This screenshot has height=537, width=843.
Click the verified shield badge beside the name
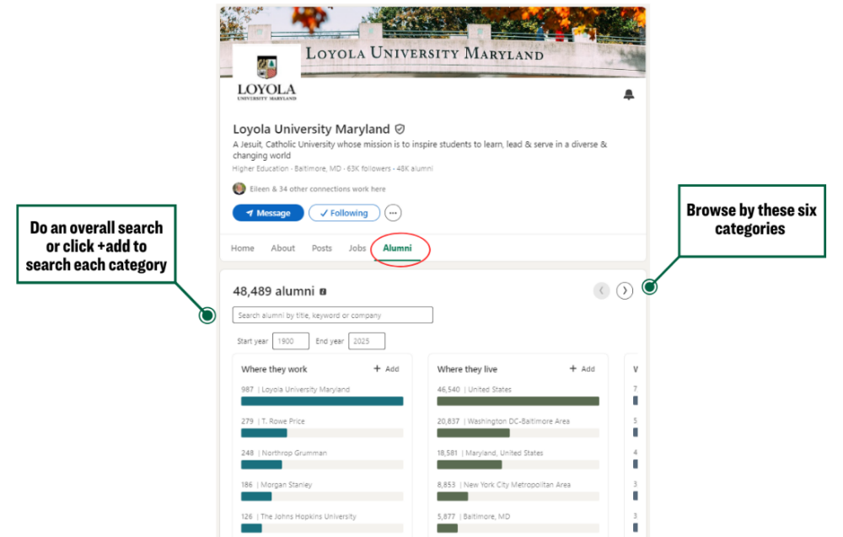click(x=400, y=130)
